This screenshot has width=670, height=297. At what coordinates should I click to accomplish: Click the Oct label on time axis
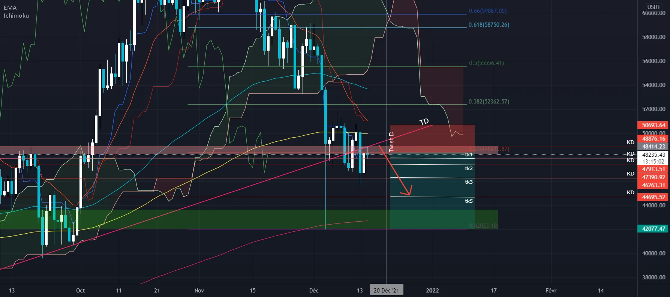tap(80, 291)
